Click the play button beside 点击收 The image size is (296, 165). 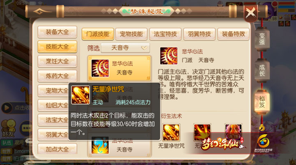coord(7,108)
